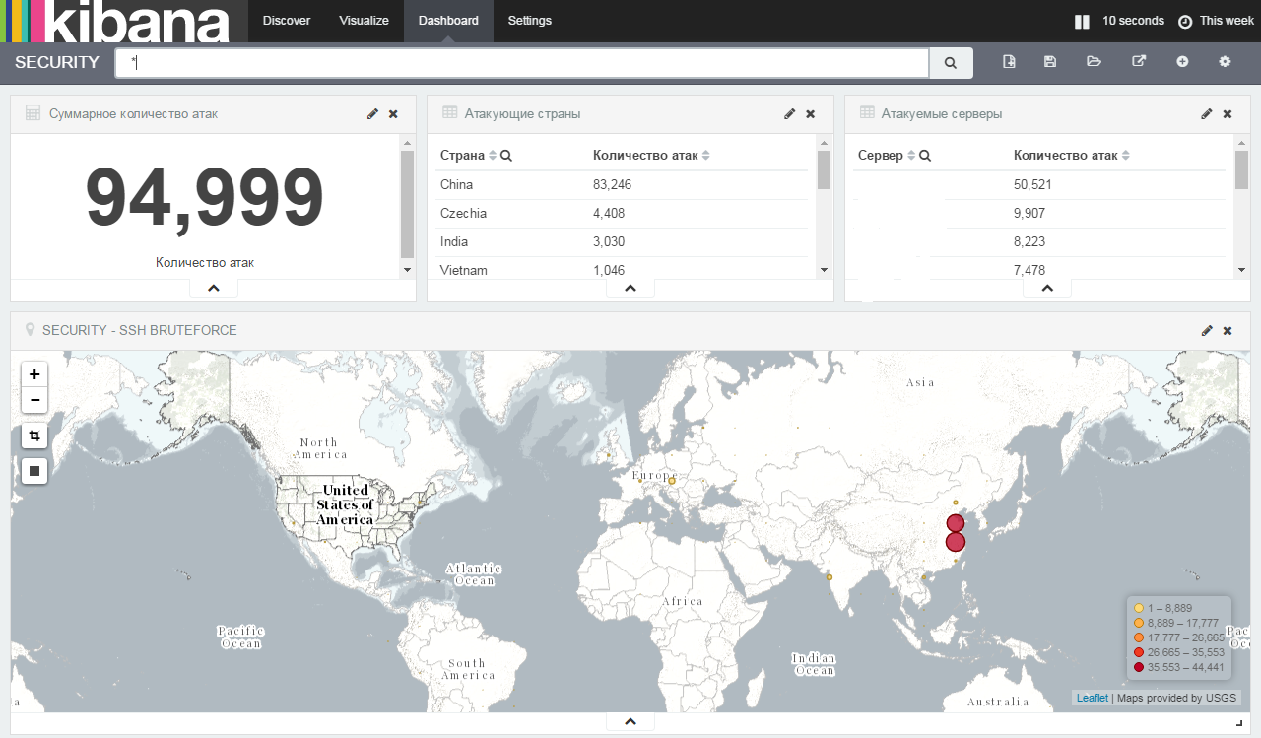Filter the Страна column with magnifier
The image size is (1261, 738).
pyautogui.click(x=506, y=156)
